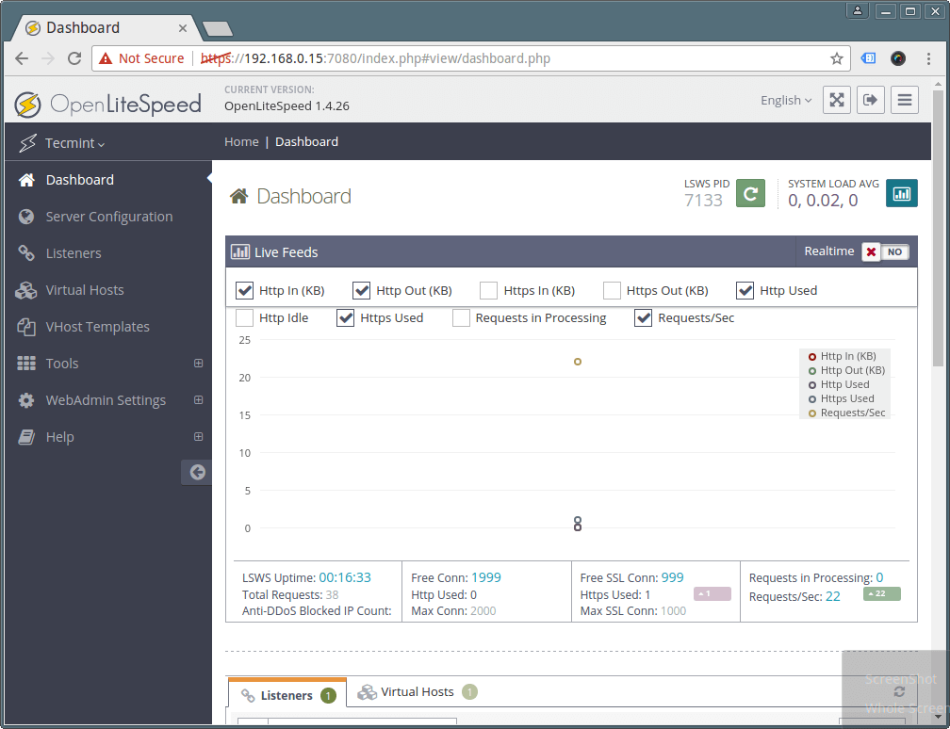Click the Listeners chain icon in sidebar
This screenshot has width=950, height=729.
pos(26,253)
